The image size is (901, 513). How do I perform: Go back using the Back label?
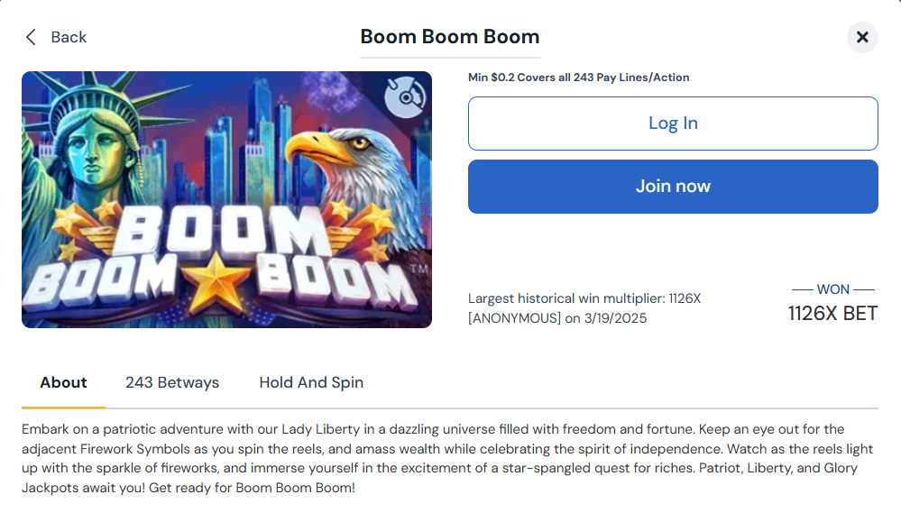tap(69, 37)
